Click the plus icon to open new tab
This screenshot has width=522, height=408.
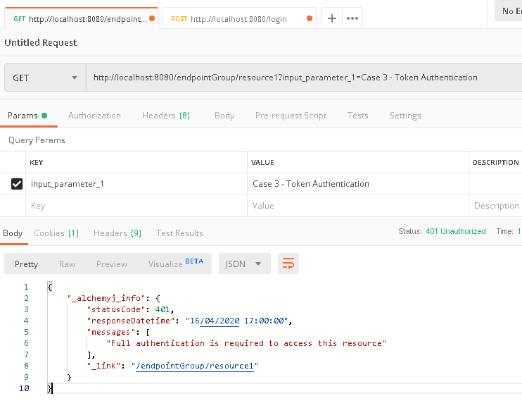(332, 19)
